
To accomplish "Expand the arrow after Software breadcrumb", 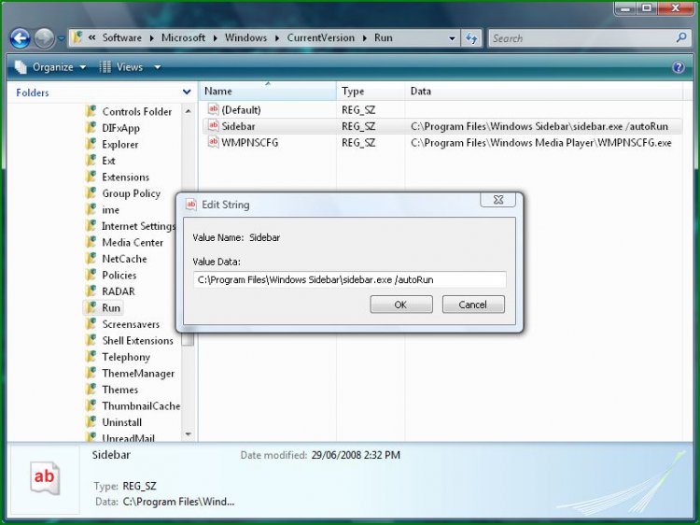I will 151,38.
